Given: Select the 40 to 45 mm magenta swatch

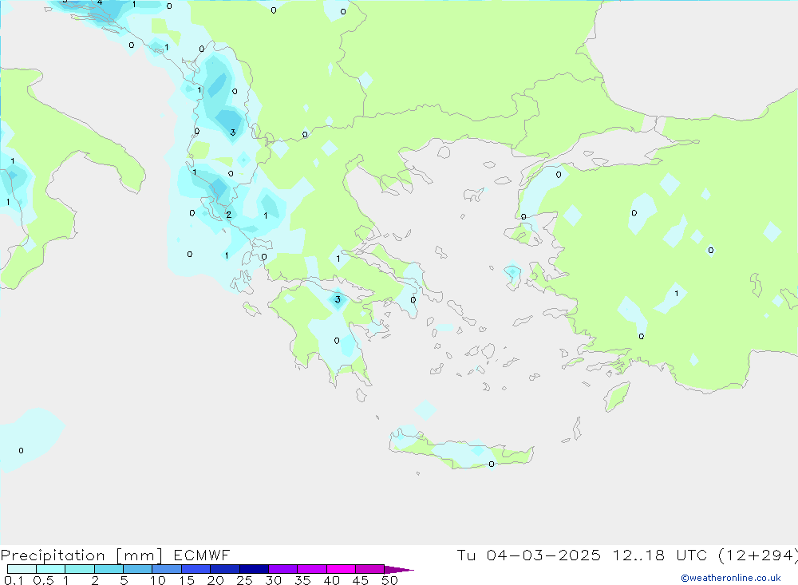Looking at the screenshot, I should coord(341,569).
